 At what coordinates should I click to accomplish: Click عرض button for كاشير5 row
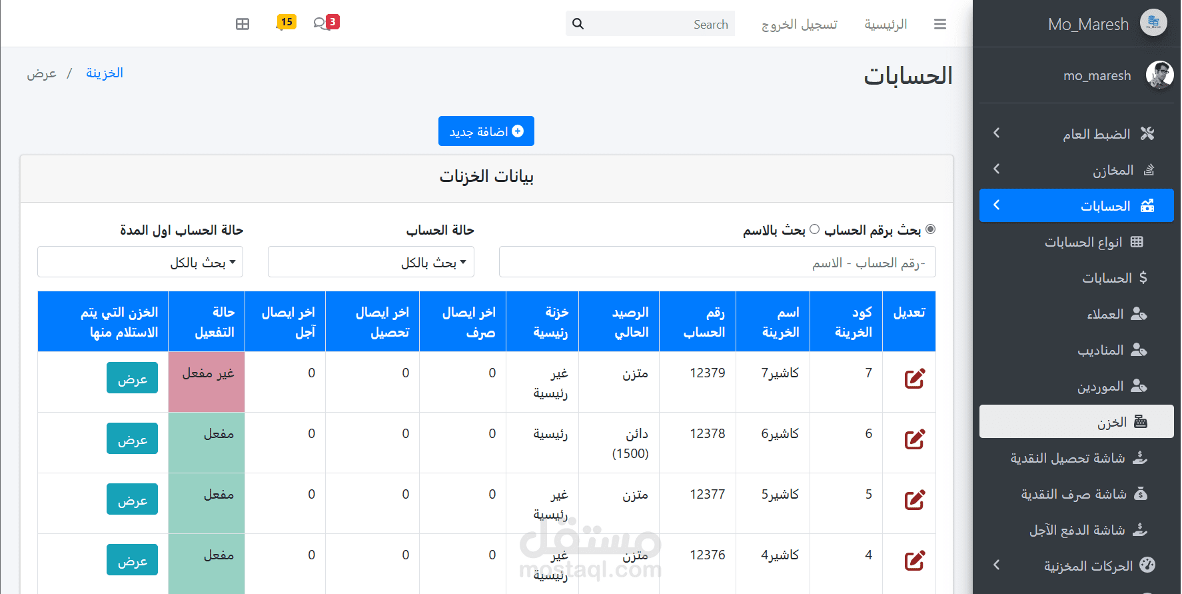(132, 499)
